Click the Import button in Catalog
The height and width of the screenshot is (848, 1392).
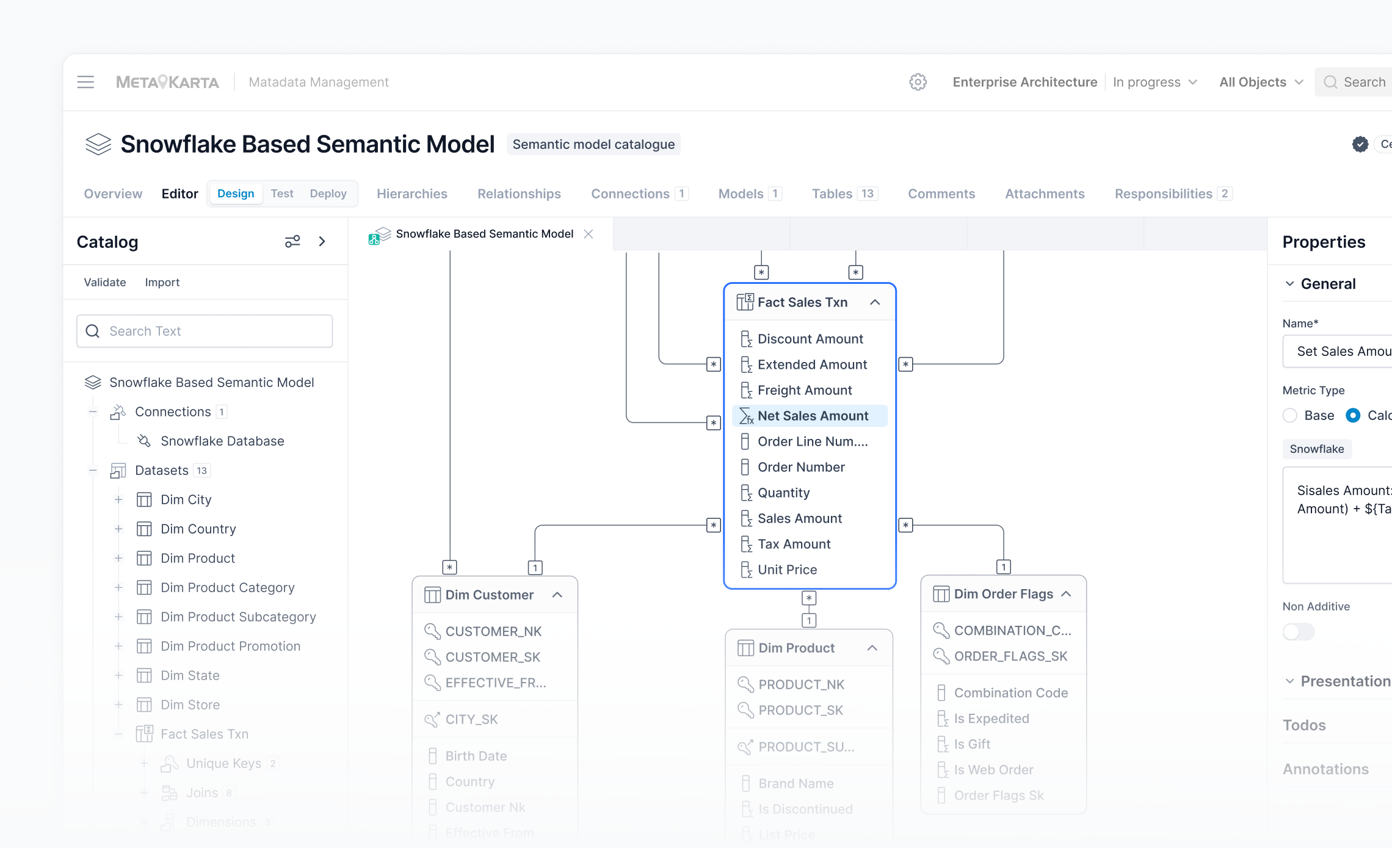(162, 282)
